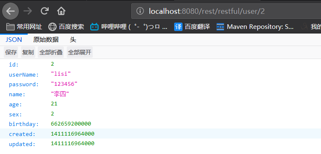Select the userName key label
321x154 pixels.
(24, 75)
